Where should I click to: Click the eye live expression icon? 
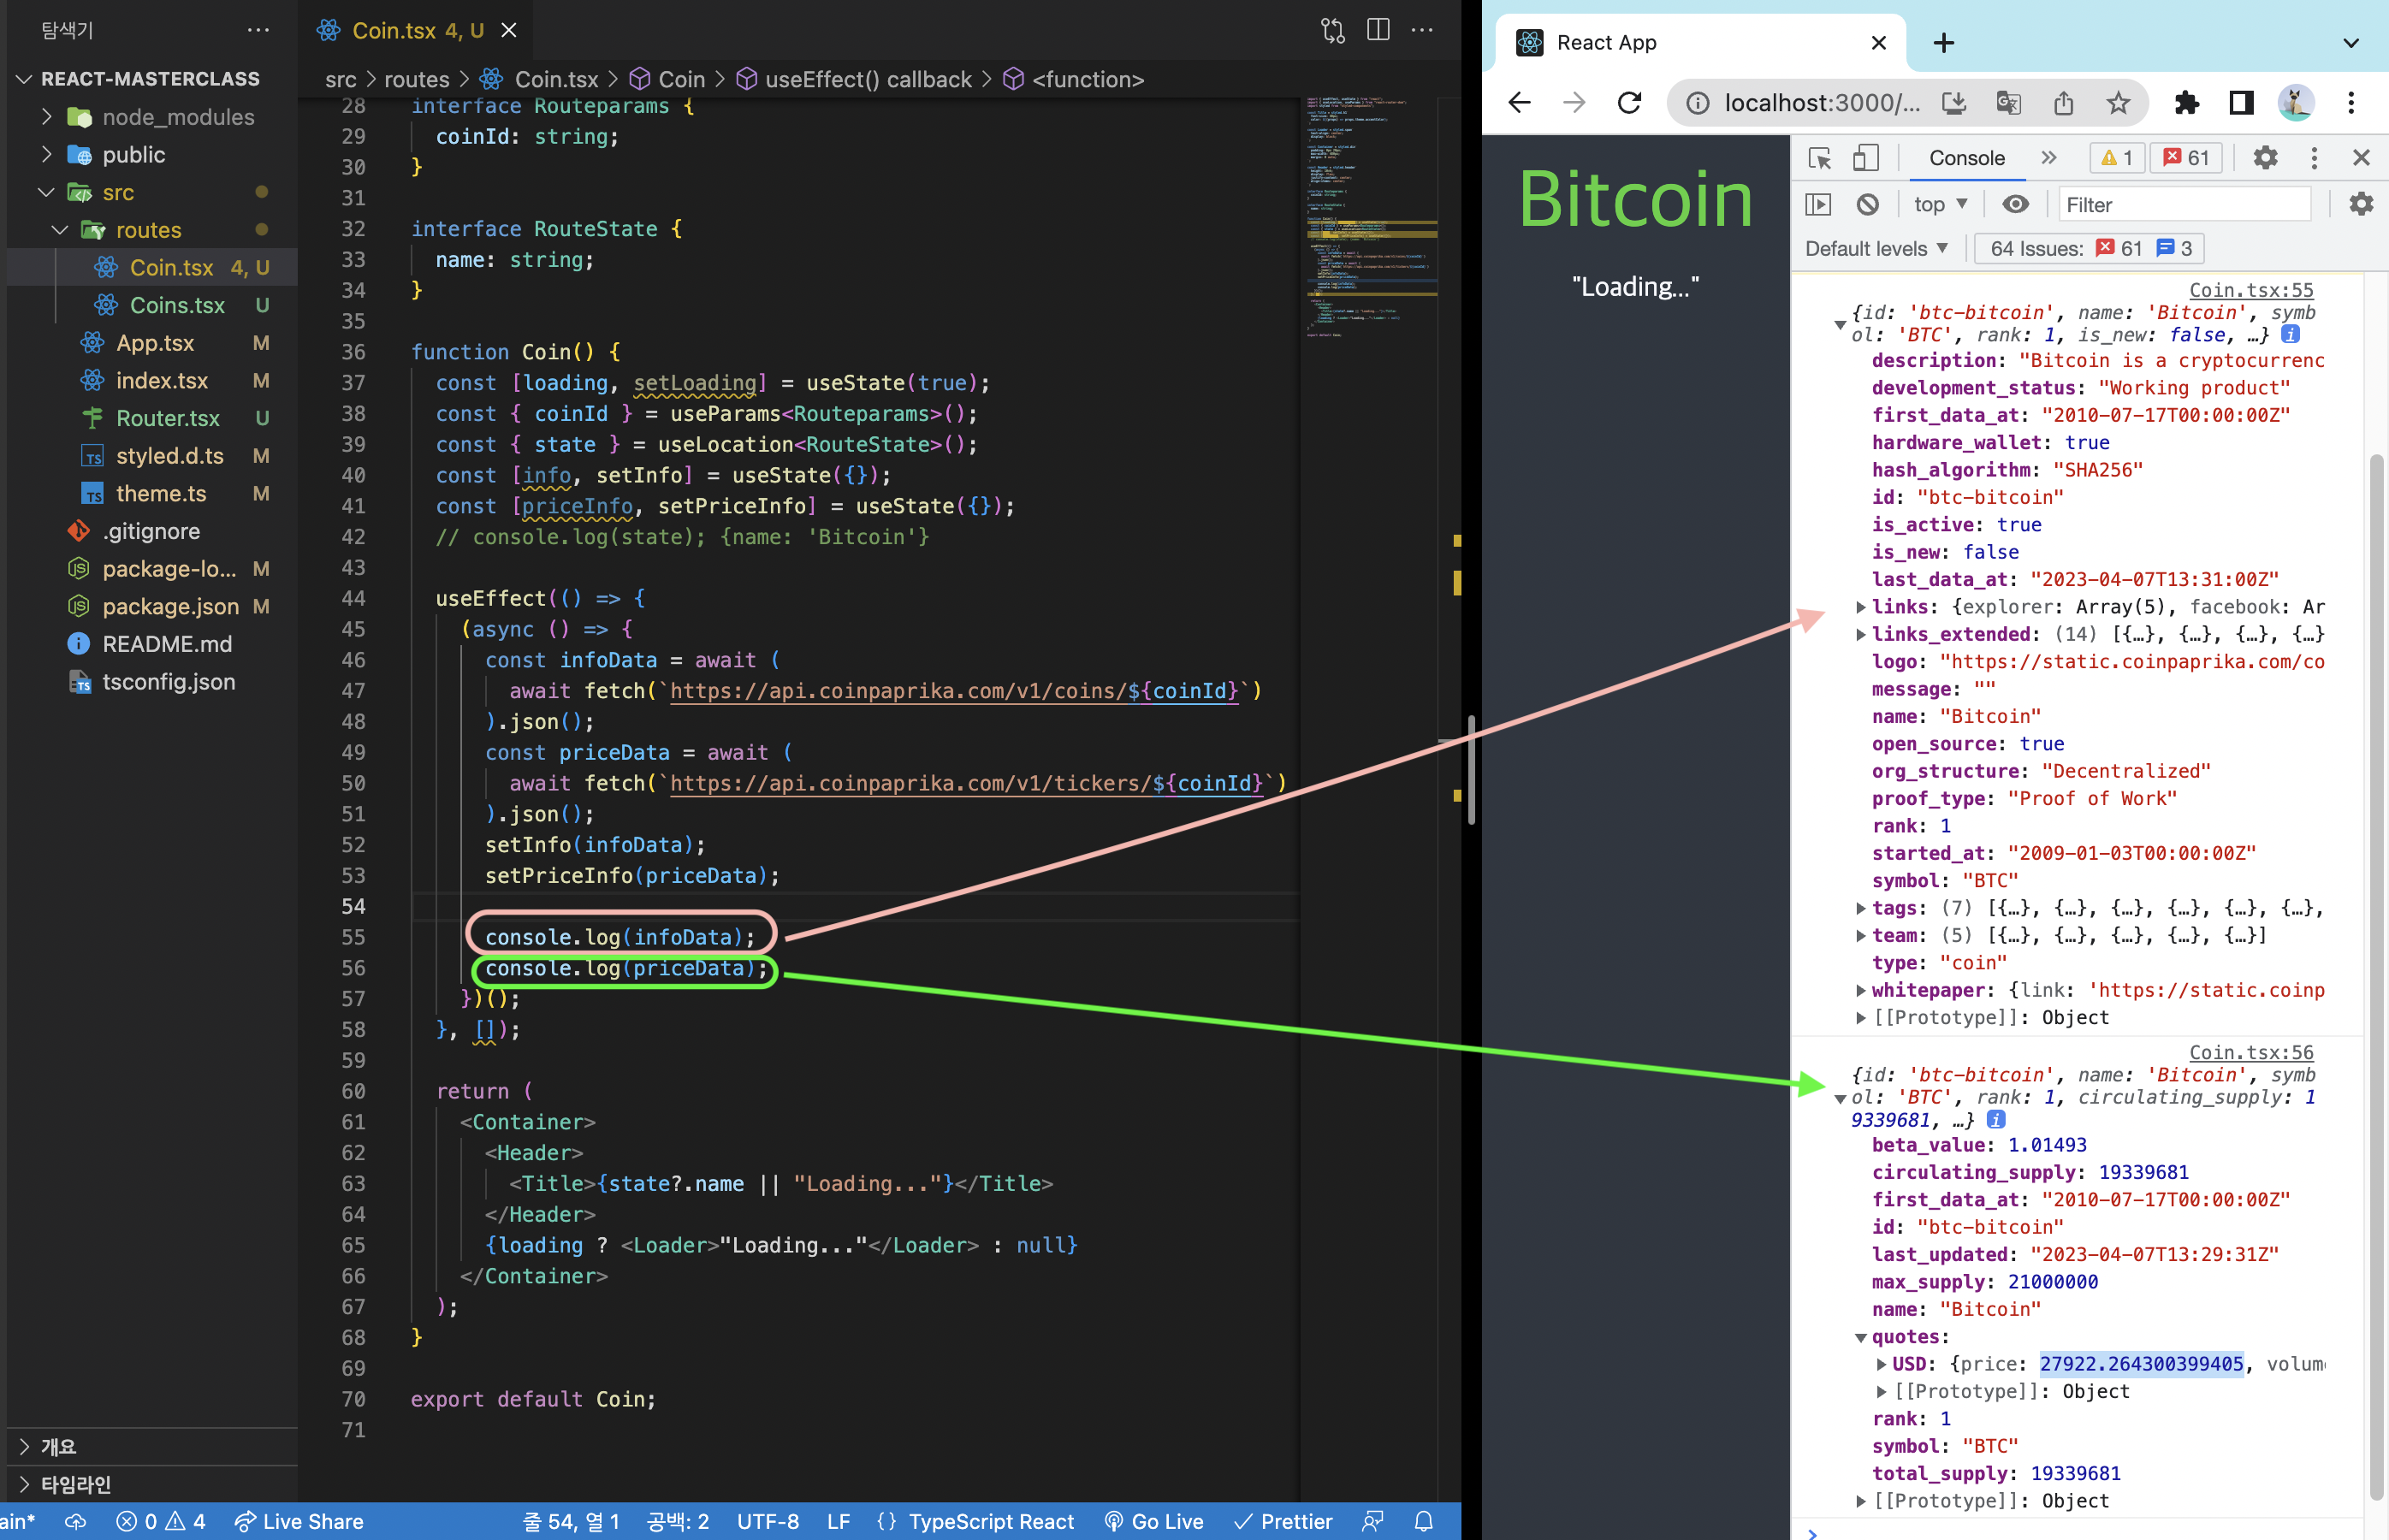click(2015, 205)
